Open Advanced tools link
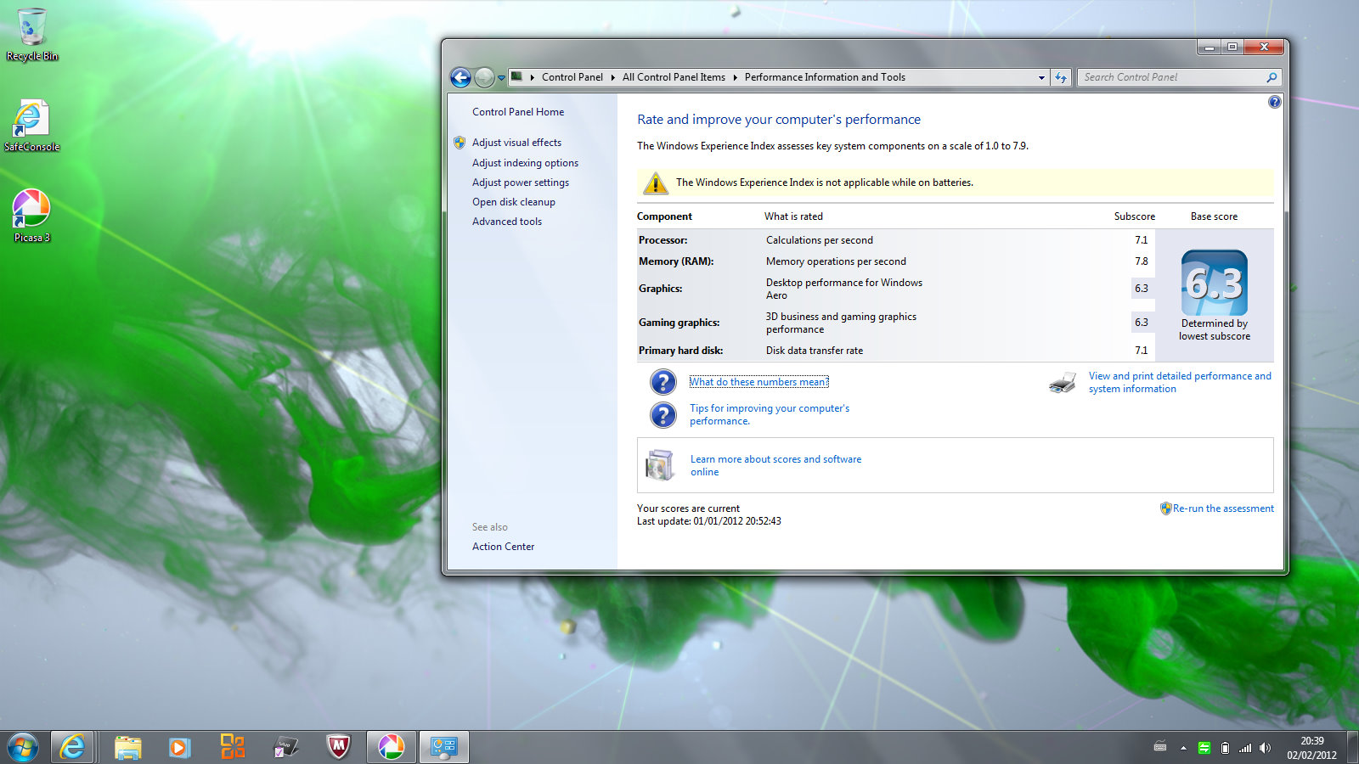This screenshot has width=1359, height=764. coord(507,222)
